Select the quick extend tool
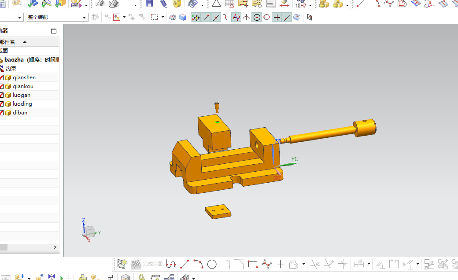 click(329, 264)
